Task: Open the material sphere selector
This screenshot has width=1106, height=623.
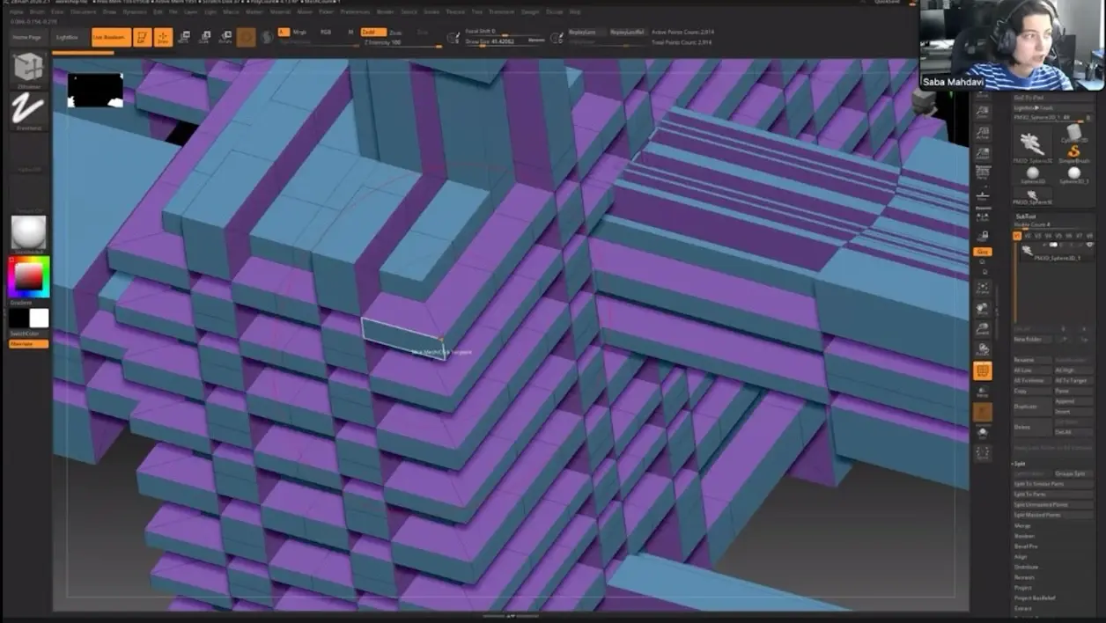Action: tap(28, 233)
